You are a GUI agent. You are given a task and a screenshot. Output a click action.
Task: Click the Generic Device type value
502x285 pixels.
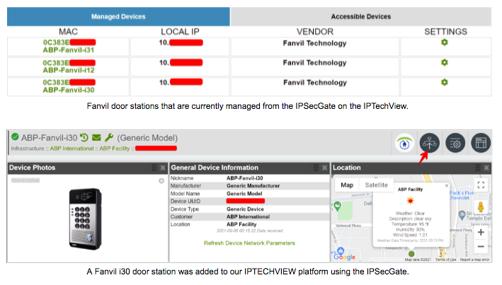coord(245,209)
